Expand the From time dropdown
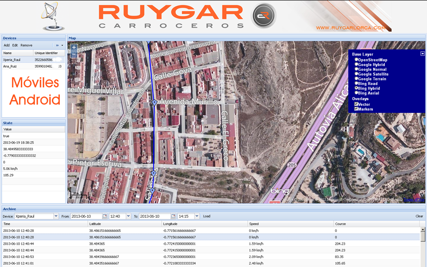 click(128, 216)
